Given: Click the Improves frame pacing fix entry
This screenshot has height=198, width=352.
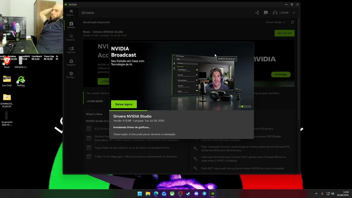Looking at the screenshot, I should click(243, 159).
